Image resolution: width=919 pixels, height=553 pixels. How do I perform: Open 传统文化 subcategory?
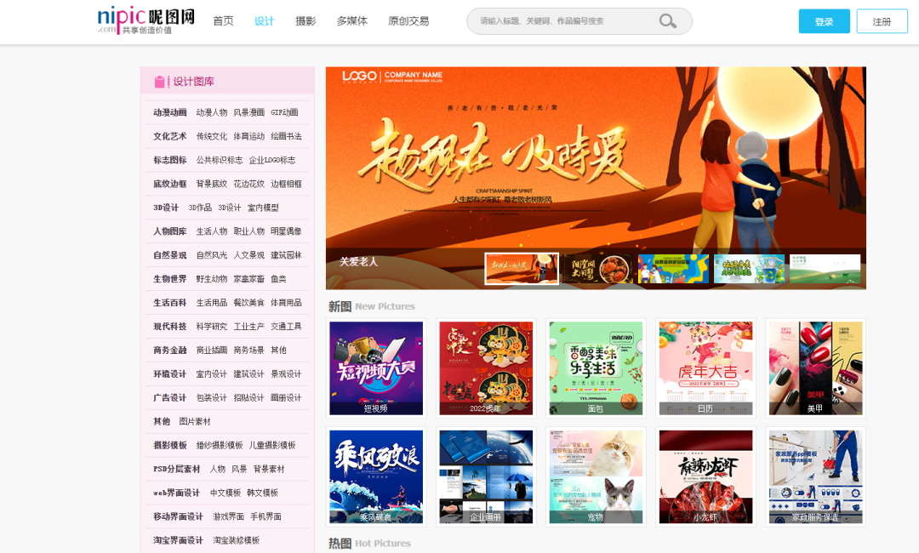(x=212, y=136)
